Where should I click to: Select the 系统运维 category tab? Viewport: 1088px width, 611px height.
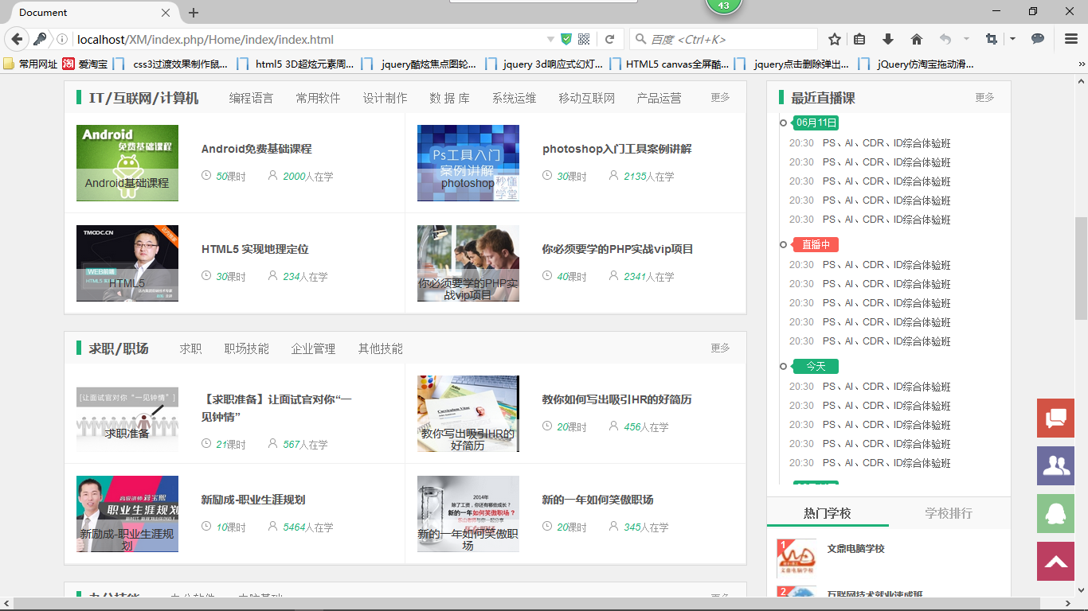(x=514, y=98)
